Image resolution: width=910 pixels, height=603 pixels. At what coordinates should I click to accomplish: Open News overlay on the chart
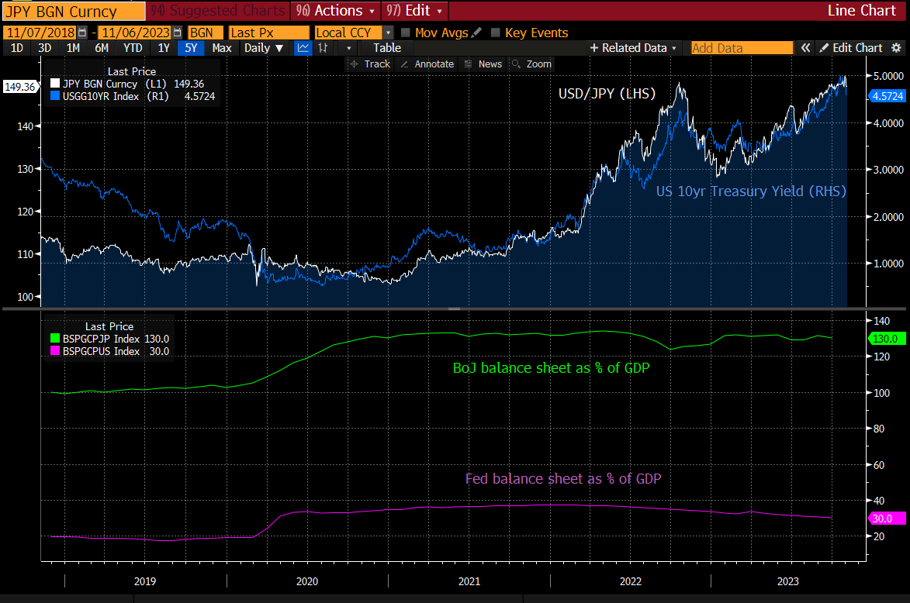483,64
